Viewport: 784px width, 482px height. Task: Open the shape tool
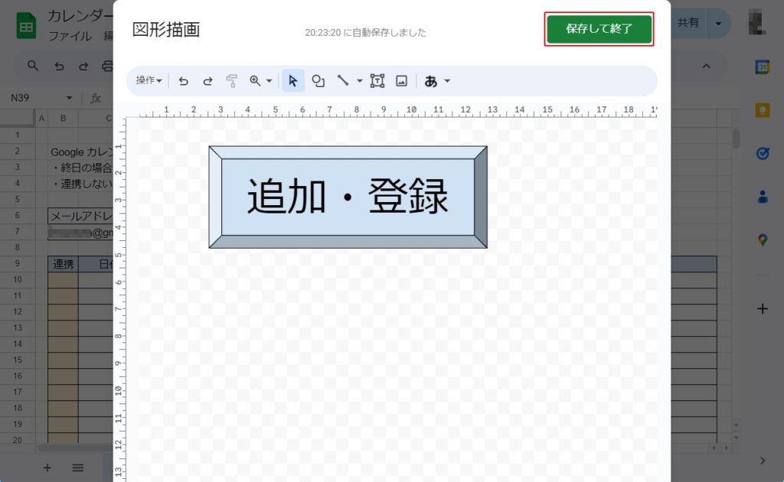[318, 80]
